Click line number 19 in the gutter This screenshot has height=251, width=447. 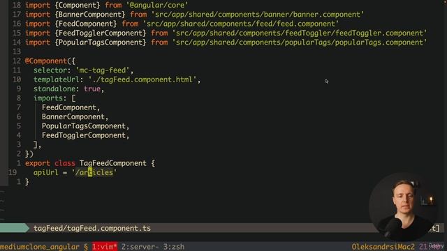[13, 172]
